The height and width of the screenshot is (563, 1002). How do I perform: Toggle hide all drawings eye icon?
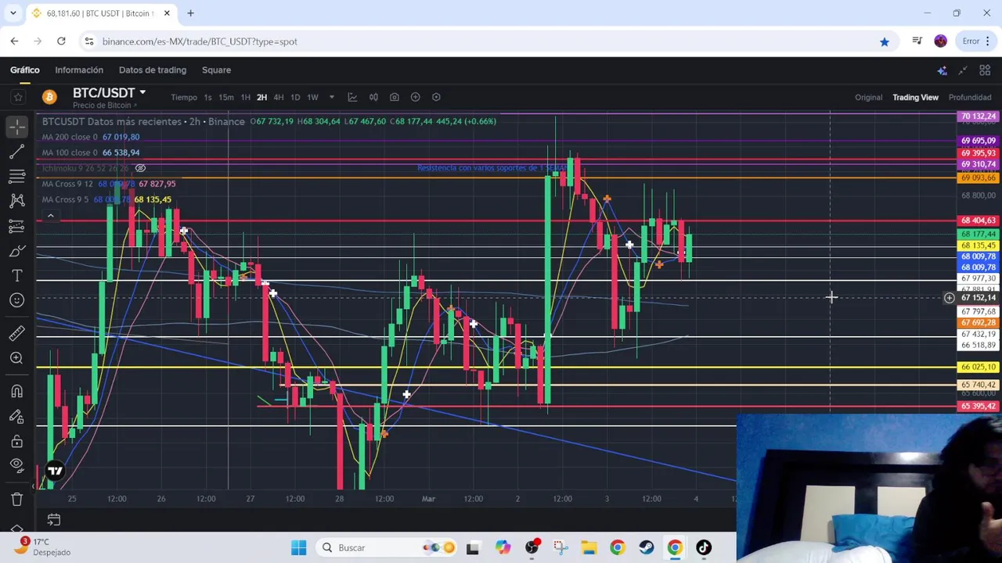pos(17,466)
